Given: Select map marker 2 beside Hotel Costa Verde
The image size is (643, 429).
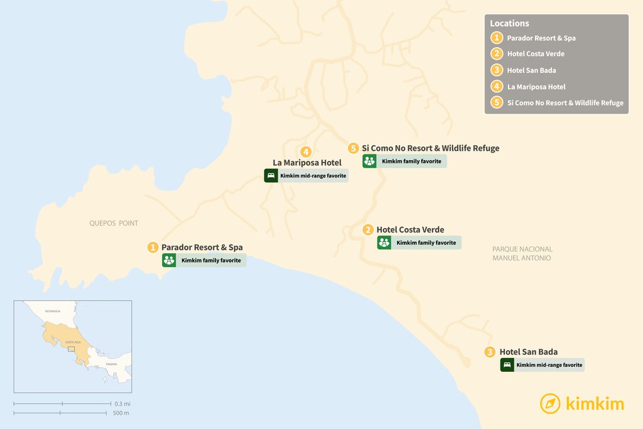Looking at the screenshot, I should pos(368,230).
